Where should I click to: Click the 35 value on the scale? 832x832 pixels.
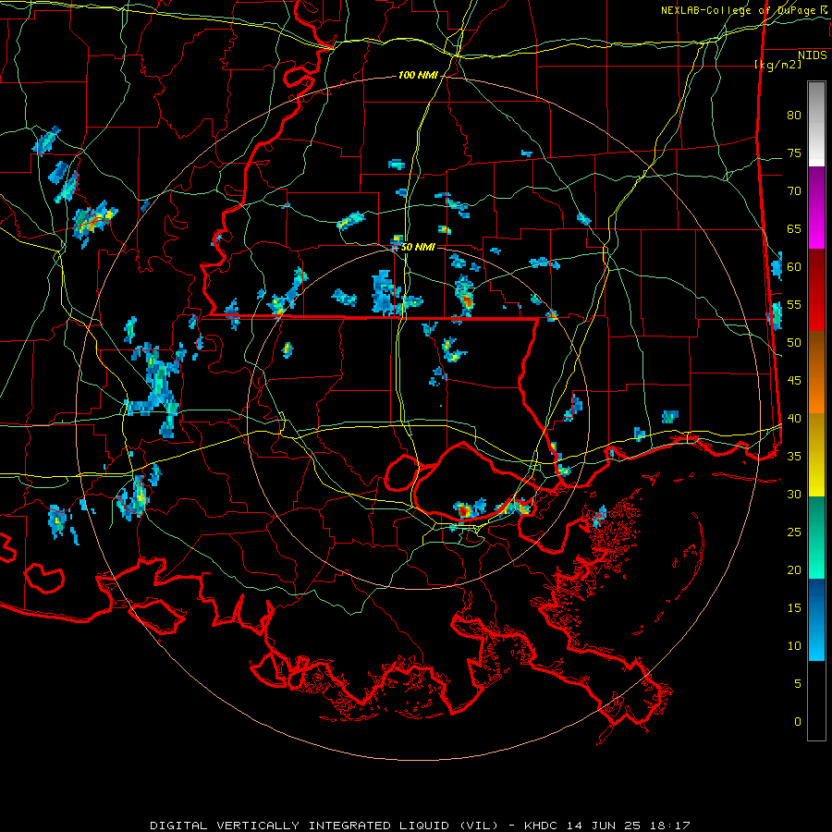pyautogui.click(x=794, y=457)
